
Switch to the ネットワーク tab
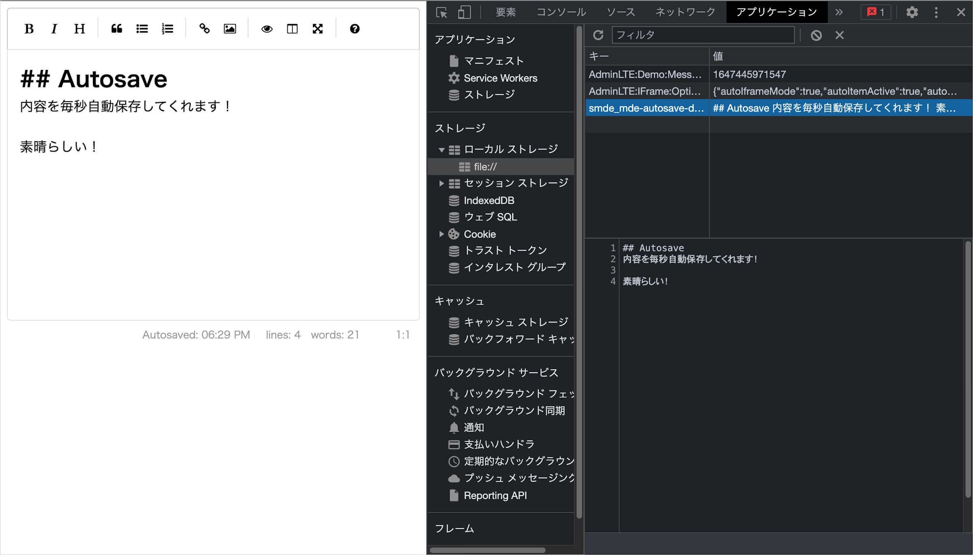685,12
